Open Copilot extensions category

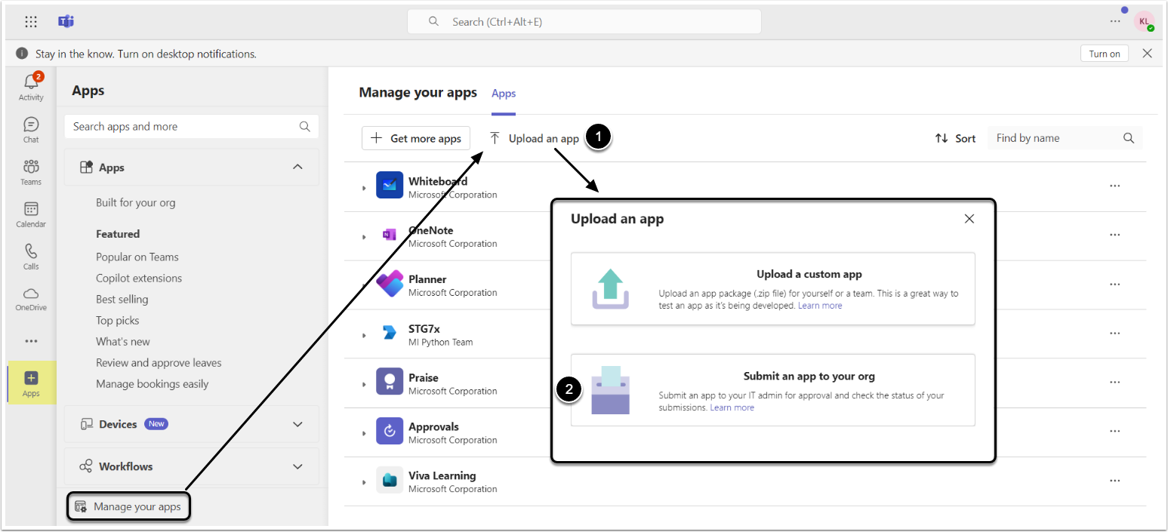pos(139,278)
